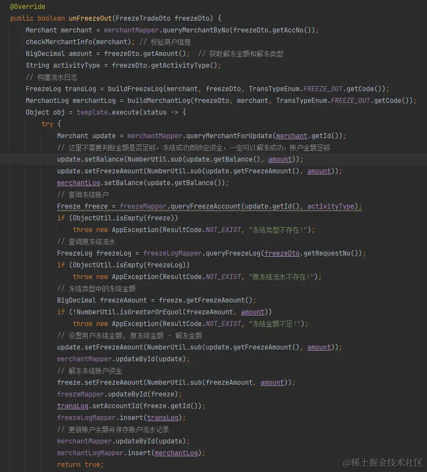Click transLog.setAccountId line
427x472 pixels.
[131, 406]
